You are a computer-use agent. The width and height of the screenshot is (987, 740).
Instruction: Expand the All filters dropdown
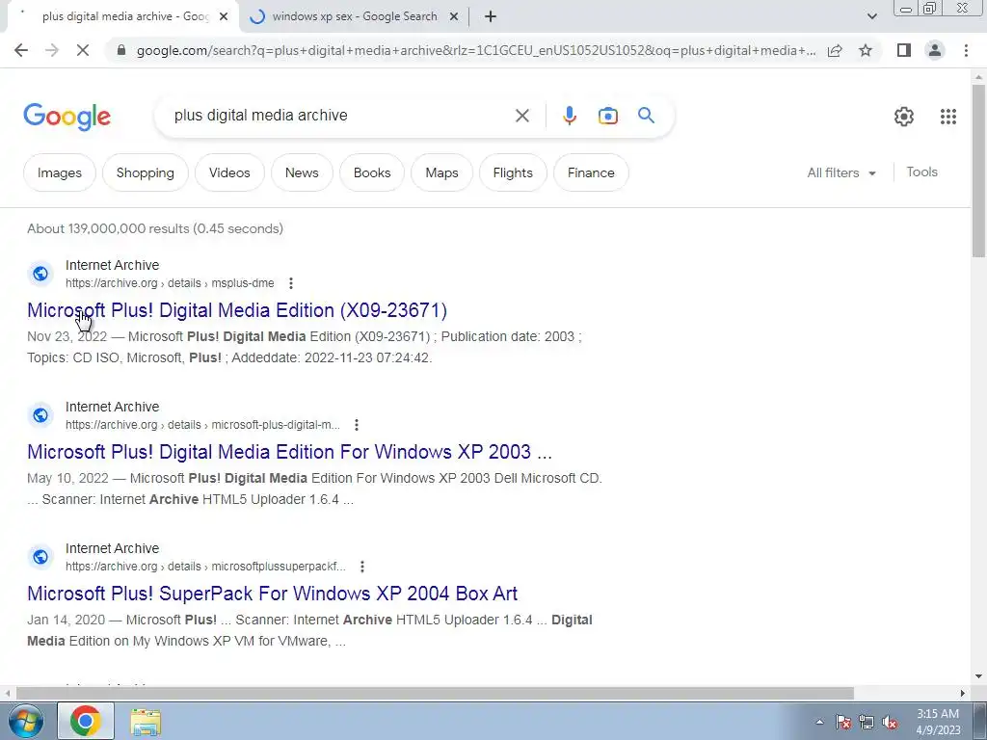point(841,172)
